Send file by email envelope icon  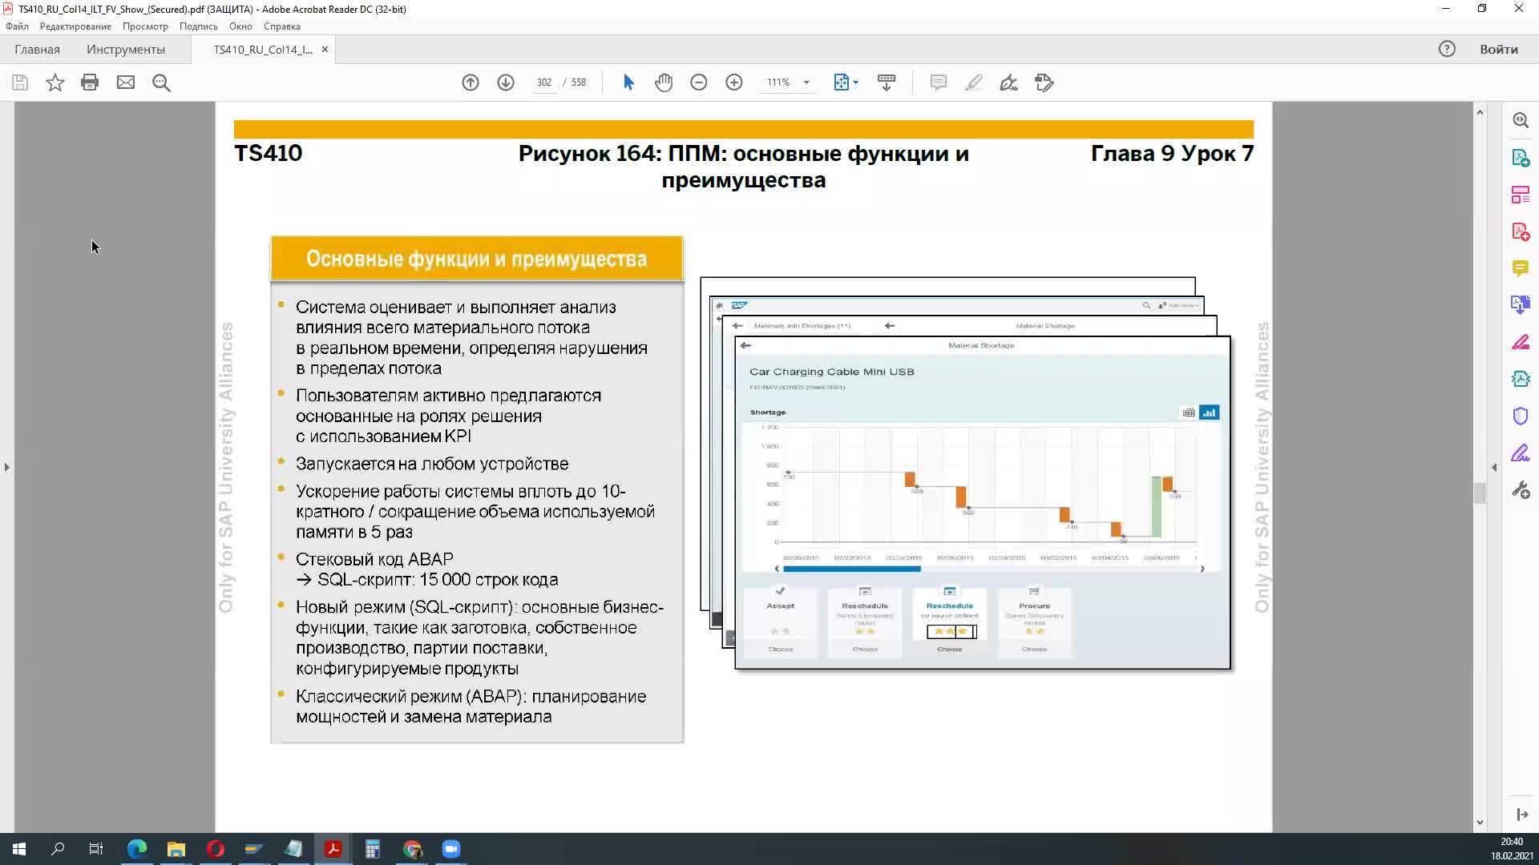tap(126, 82)
